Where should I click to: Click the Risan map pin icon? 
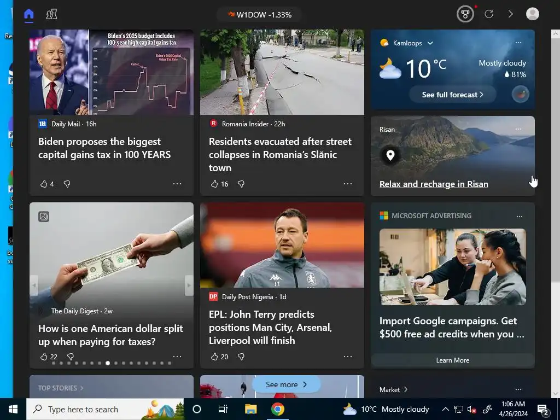pos(390,155)
